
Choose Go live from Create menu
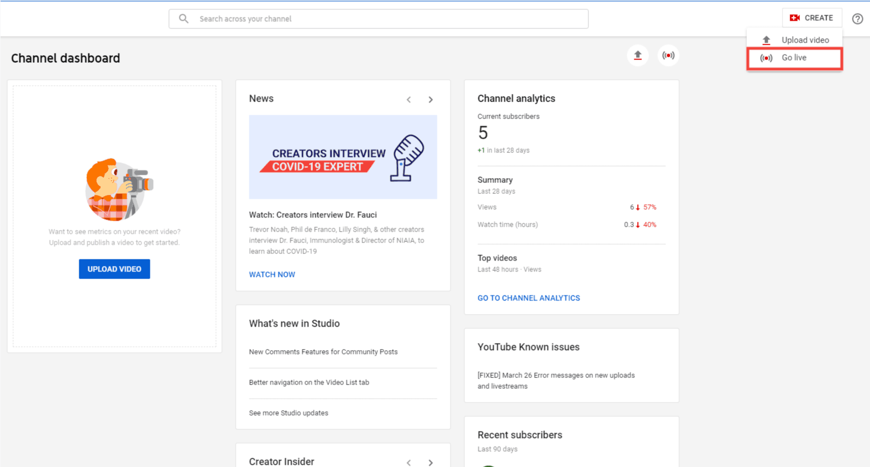click(795, 58)
